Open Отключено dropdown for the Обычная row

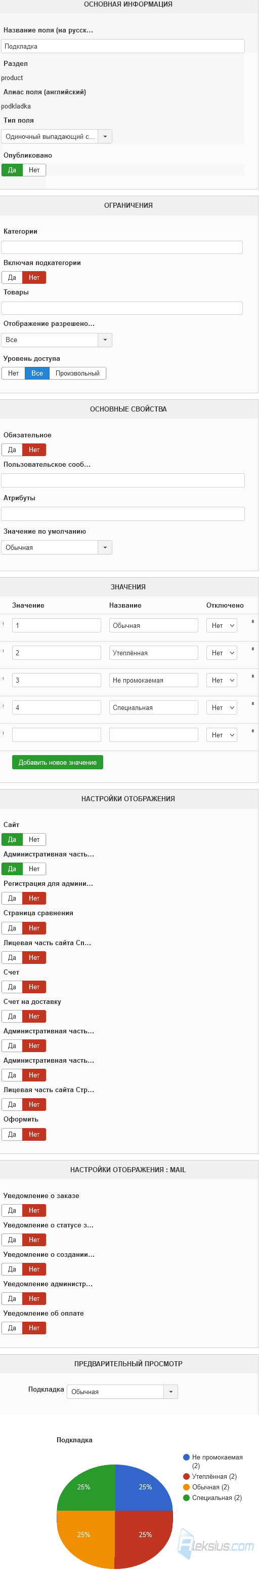pyautogui.click(x=222, y=626)
